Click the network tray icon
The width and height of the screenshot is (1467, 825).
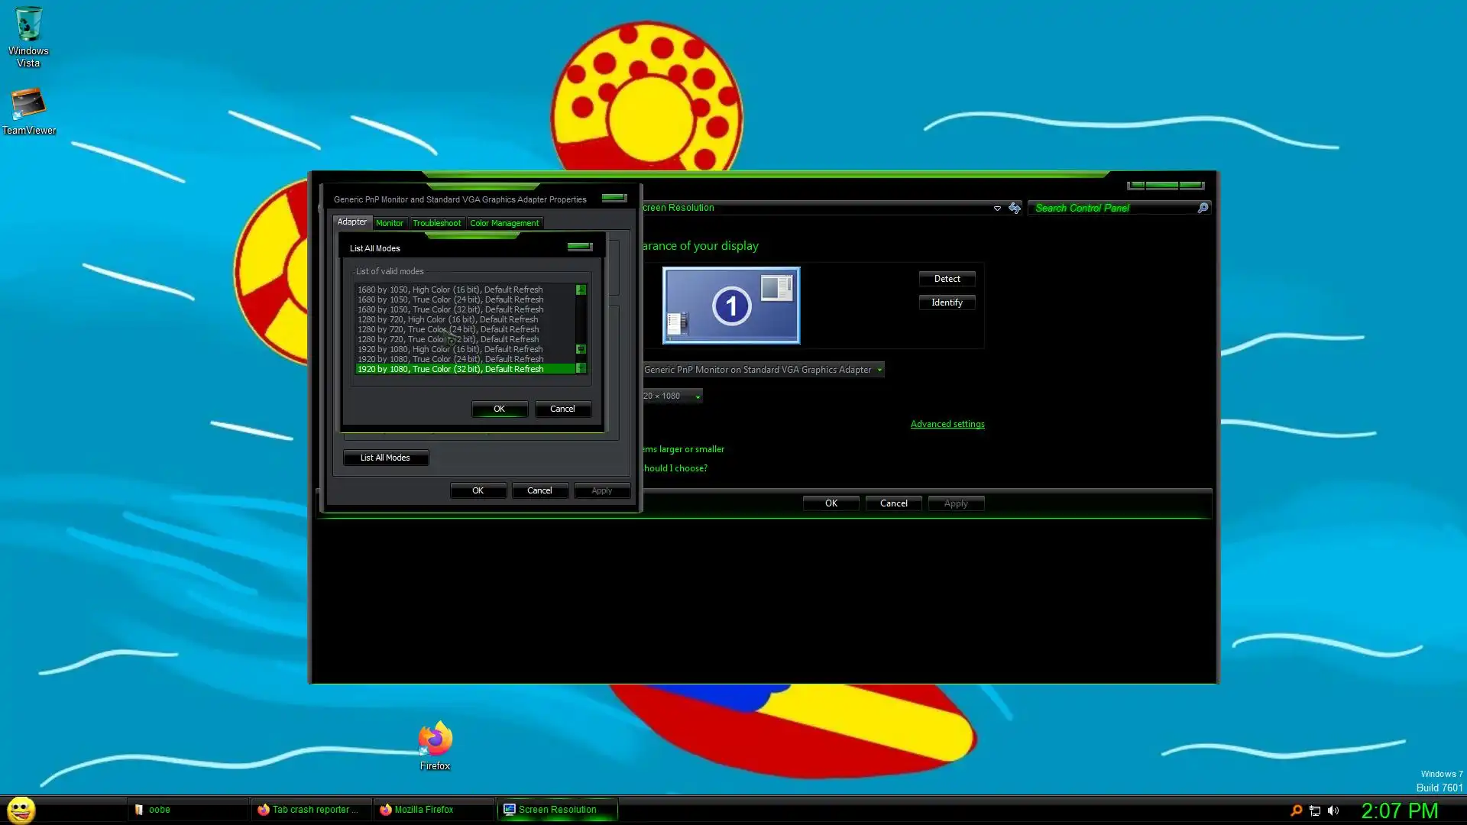coord(1314,810)
